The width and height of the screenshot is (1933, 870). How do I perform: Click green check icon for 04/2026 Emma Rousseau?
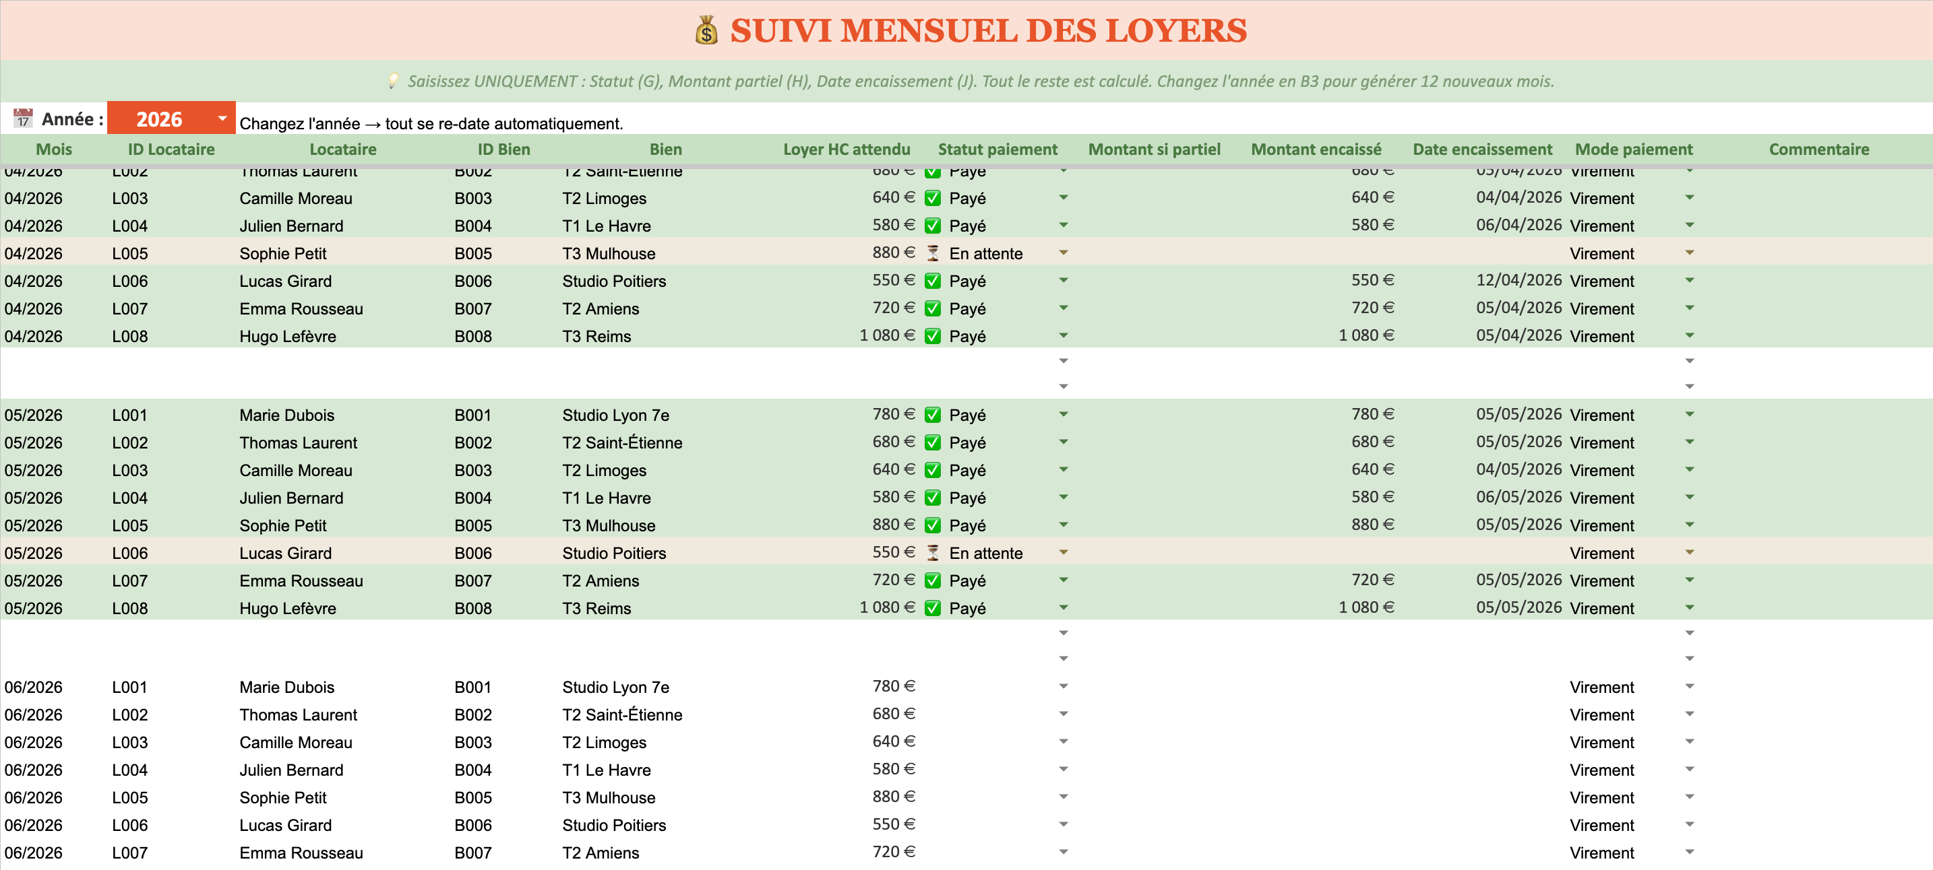tap(933, 308)
